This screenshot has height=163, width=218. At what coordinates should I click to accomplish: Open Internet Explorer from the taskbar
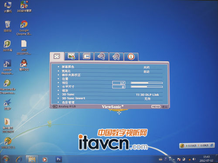click(19, 159)
